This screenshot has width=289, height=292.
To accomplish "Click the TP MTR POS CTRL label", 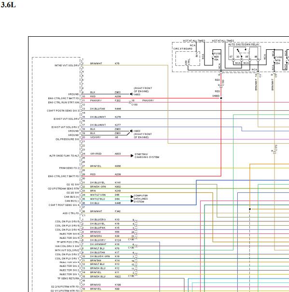I will coord(68,242).
